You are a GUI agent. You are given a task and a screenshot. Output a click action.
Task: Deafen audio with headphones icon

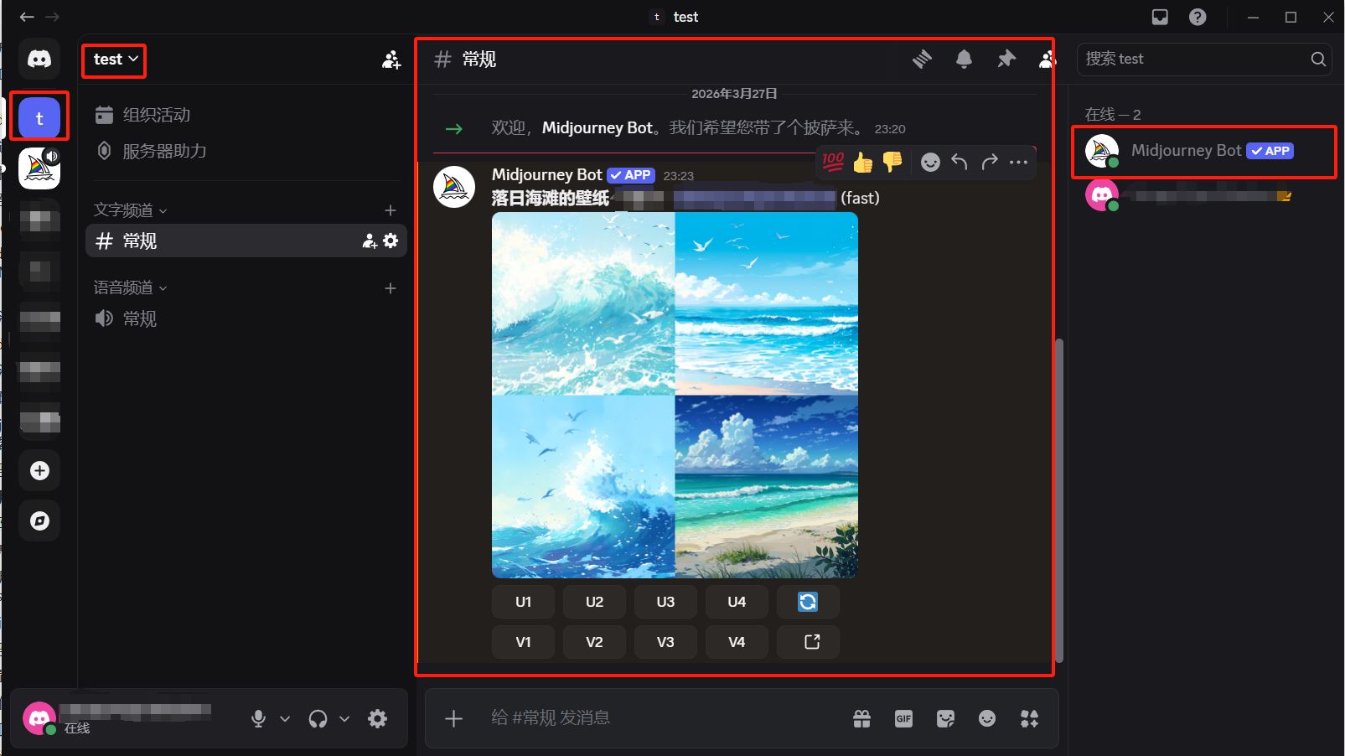point(318,718)
